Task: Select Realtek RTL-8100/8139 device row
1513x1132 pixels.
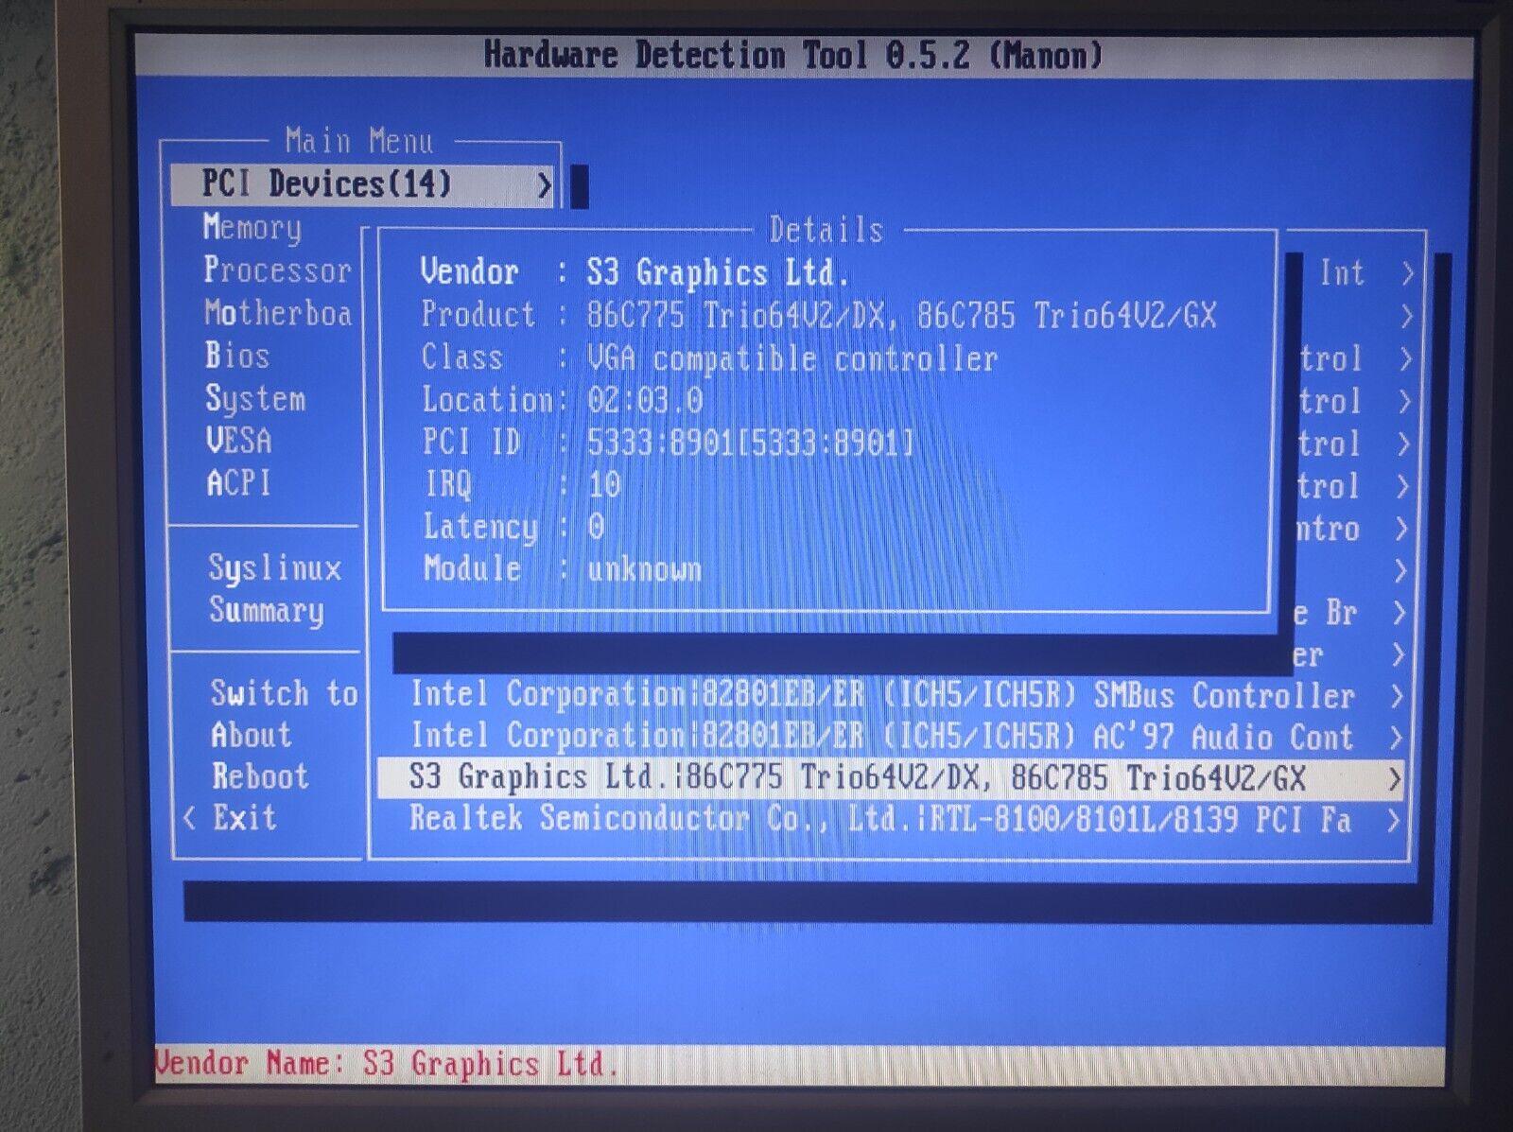Action: (879, 819)
